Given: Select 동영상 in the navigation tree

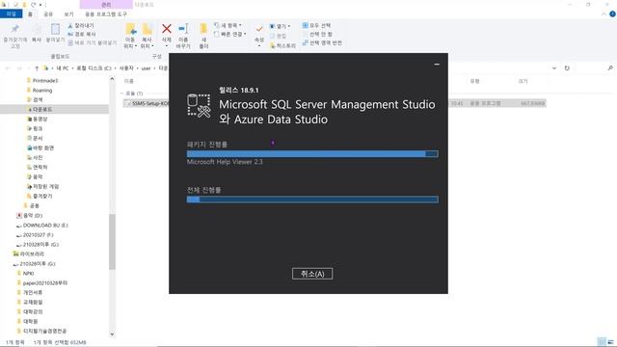Looking at the screenshot, I should [40, 119].
